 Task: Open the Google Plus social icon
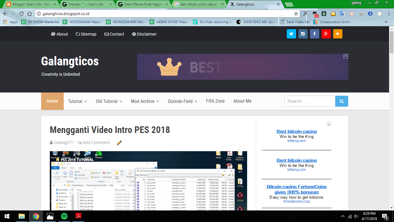pos(326,34)
